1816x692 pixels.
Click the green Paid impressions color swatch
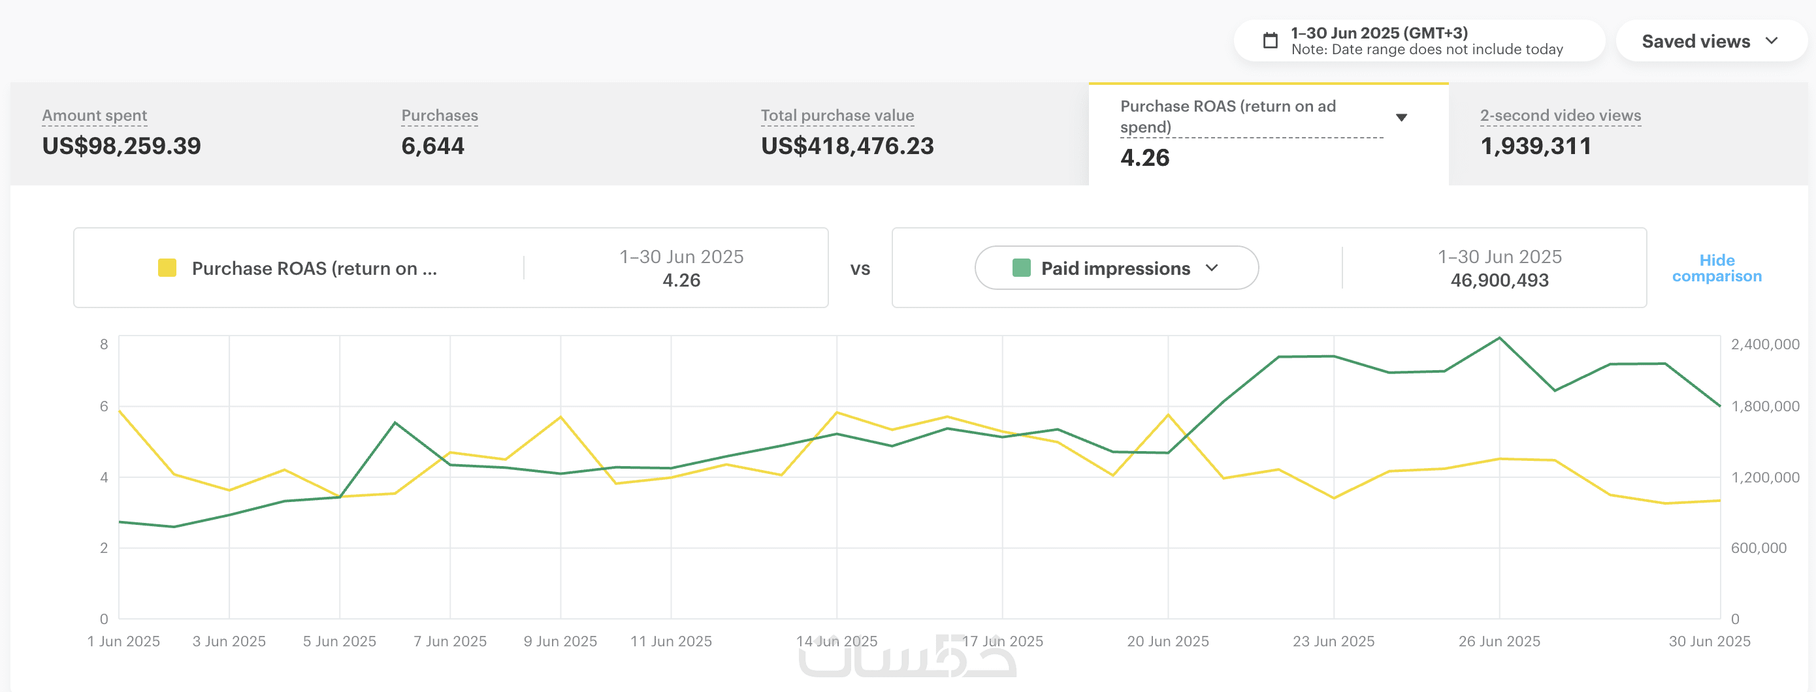[x=1021, y=268]
